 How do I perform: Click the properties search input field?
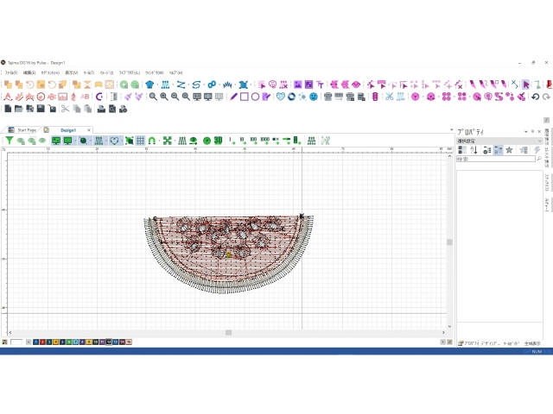tap(496, 159)
